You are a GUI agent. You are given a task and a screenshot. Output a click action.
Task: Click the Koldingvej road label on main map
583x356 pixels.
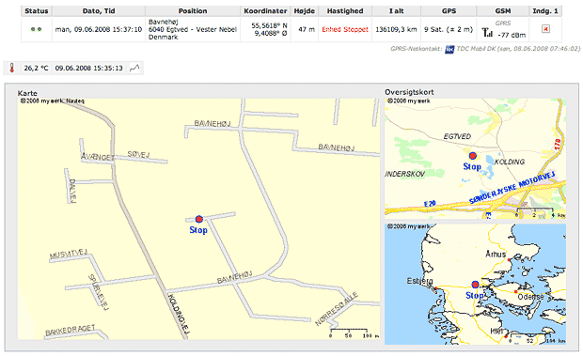pos(179,316)
